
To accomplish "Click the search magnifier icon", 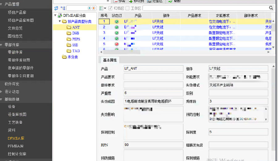I will pos(271,8).
